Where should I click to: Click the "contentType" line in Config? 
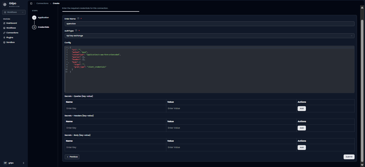(96, 55)
